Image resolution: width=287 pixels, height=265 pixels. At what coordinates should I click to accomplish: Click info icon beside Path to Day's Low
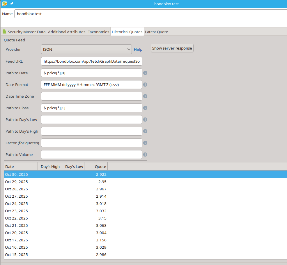(145, 120)
